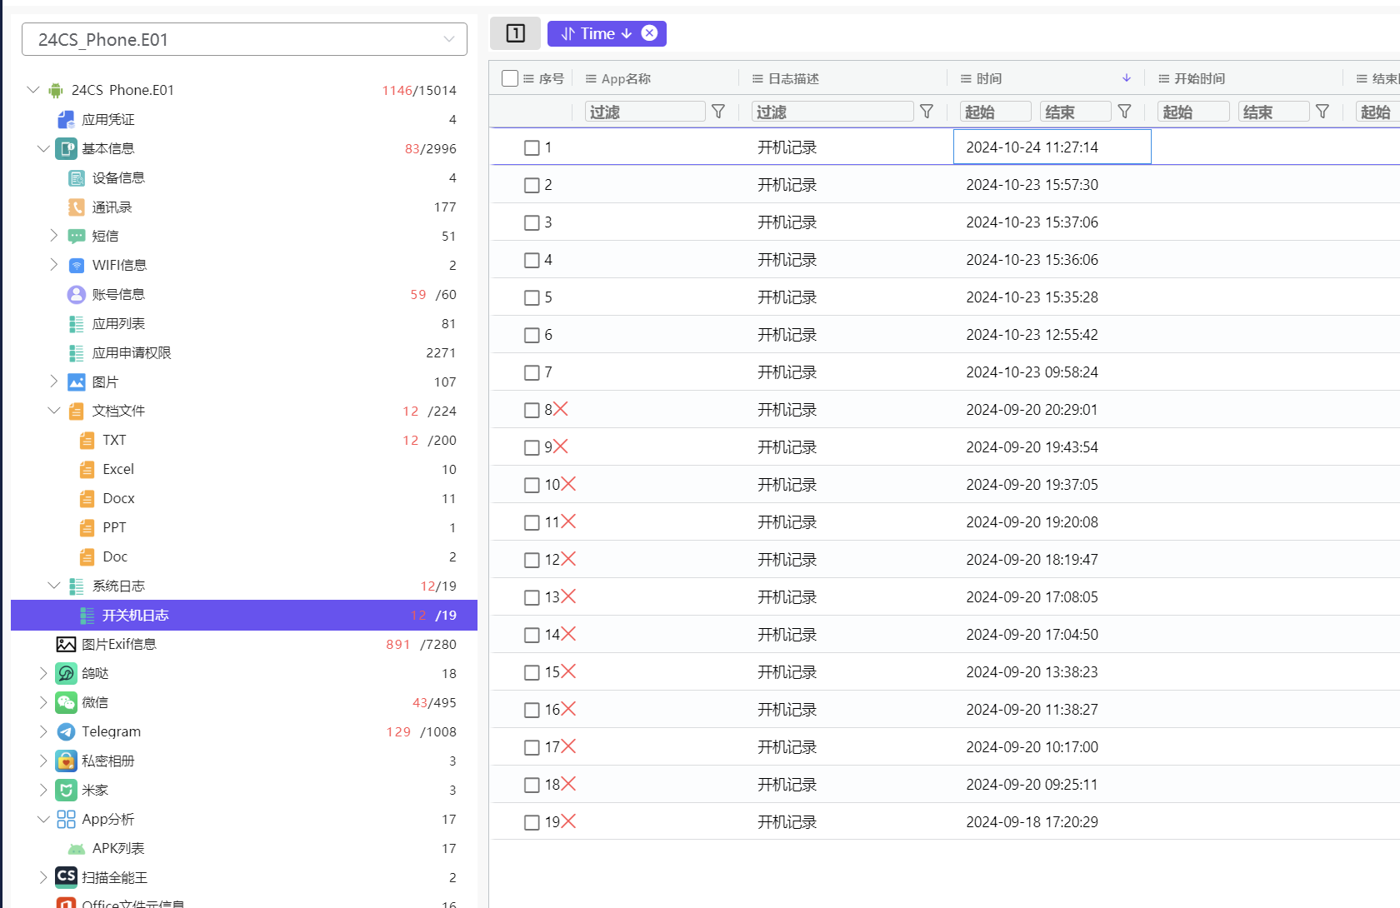This screenshot has width=1400, height=908.
Task: Check the checkbox for row 19
Action: [x=532, y=822]
